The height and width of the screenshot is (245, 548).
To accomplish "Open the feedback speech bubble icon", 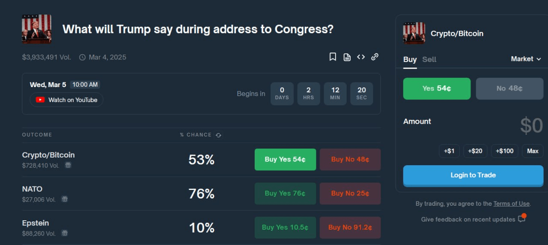I will point(521,219).
